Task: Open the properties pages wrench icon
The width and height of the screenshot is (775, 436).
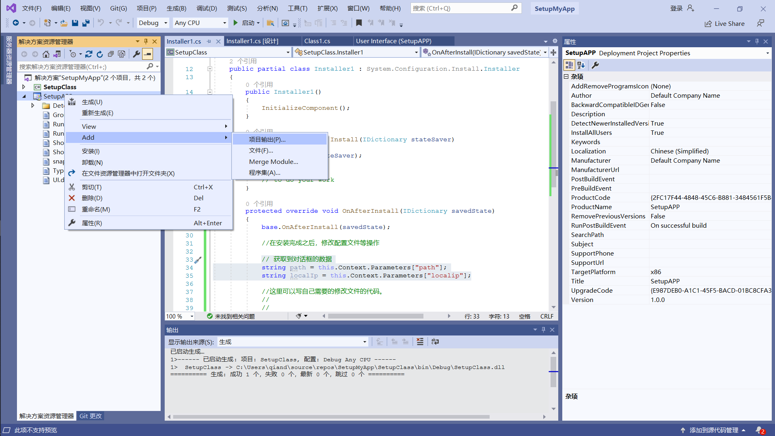Action: click(595, 65)
